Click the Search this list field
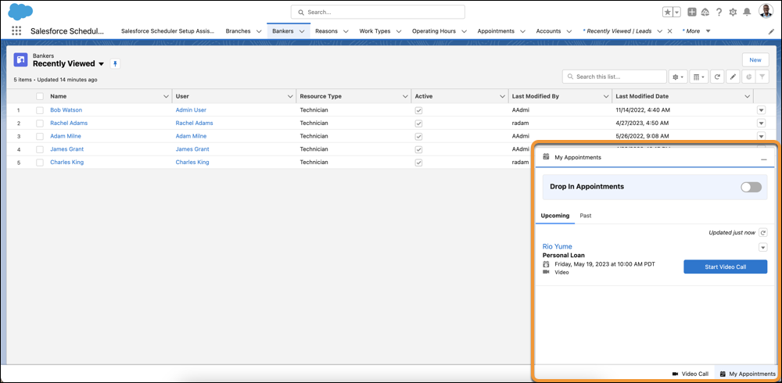 tap(615, 77)
